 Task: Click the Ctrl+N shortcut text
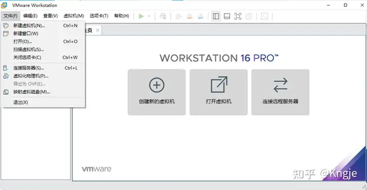(70, 26)
